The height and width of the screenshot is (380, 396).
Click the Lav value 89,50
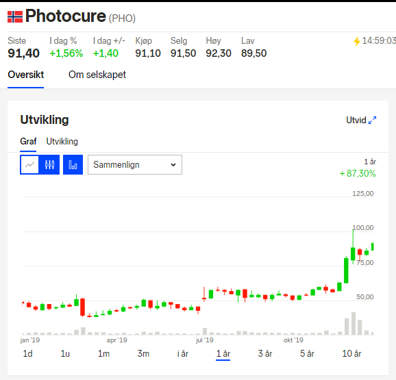(253, 53)
